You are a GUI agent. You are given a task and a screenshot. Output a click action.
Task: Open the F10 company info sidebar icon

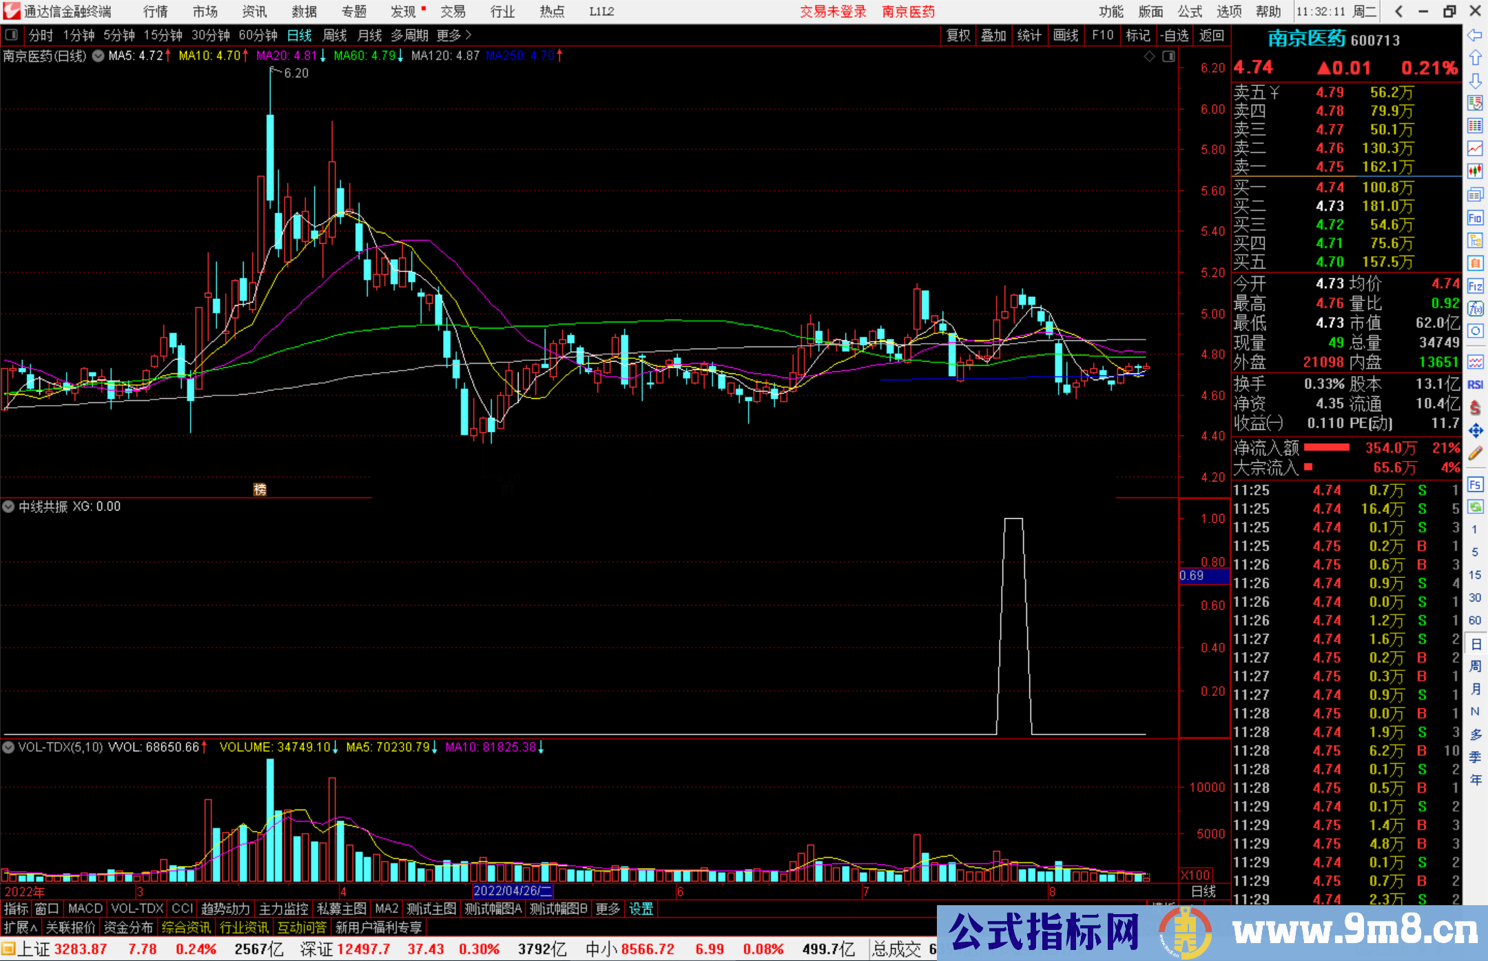click(1475, 218)
